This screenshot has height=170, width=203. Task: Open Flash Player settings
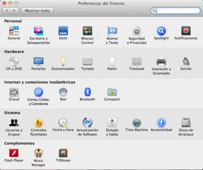pyautogui.click(x=14, y=153)
